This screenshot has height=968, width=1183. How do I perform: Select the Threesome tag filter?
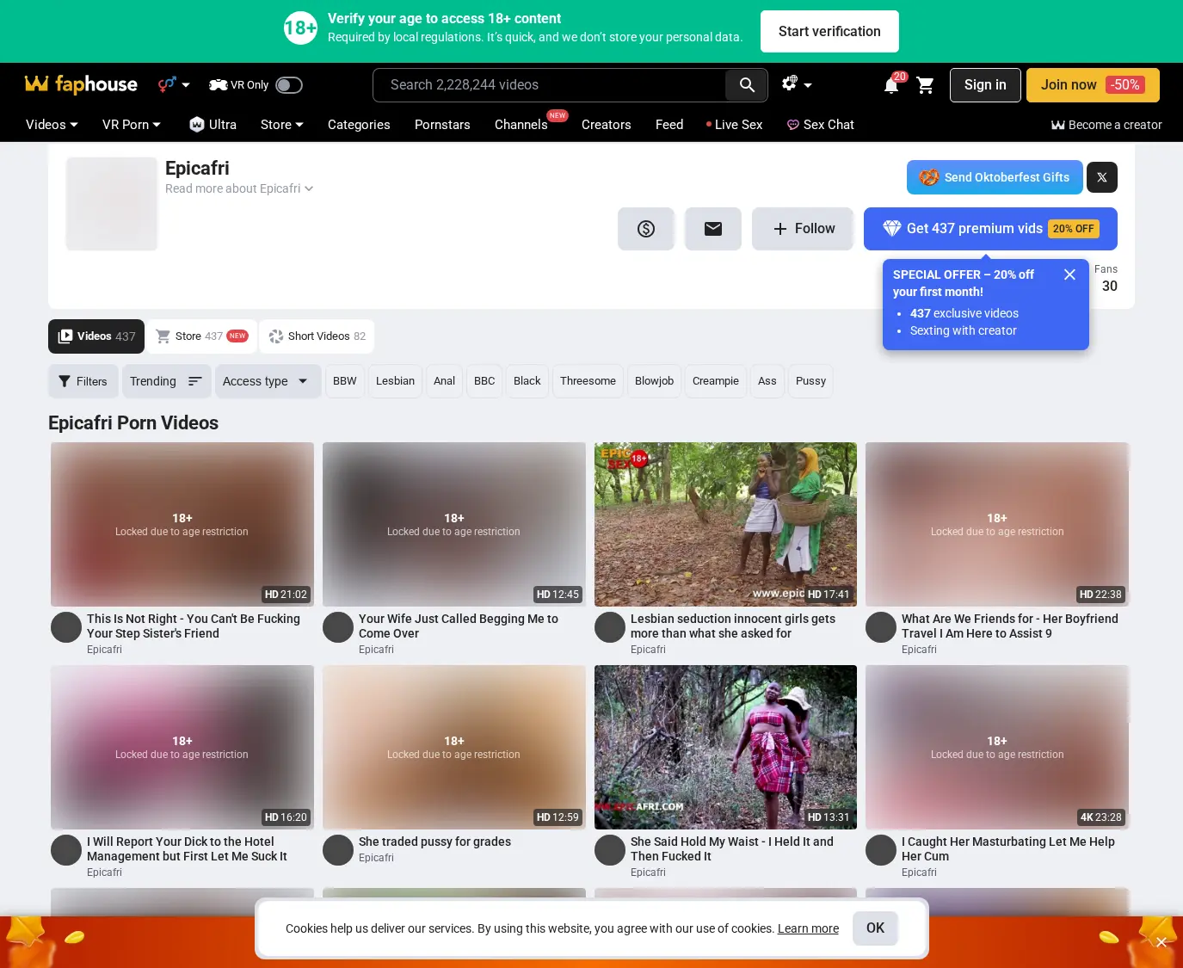588,381
